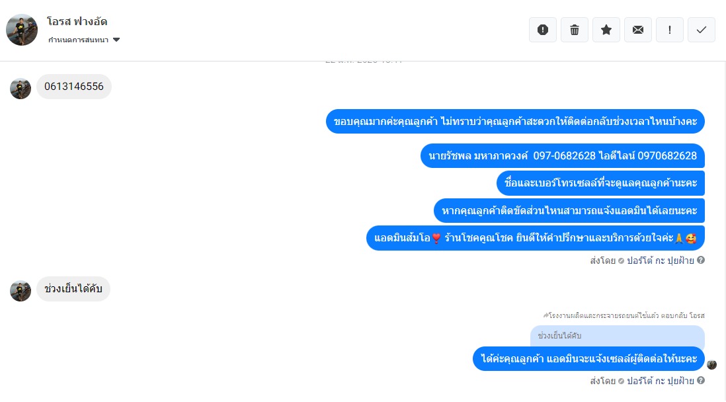Open โอรส ฟางอัด profile picture in header
726x402 pixels.
[22, 30]
